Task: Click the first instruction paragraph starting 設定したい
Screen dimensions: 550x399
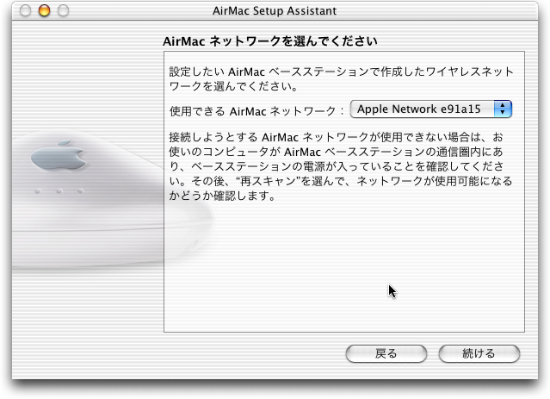Action: [342, 78]
